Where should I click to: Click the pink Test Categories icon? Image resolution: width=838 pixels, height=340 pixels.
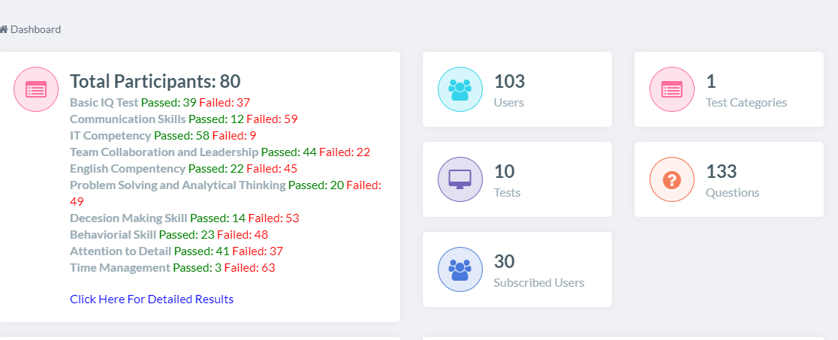click(x=671, y=89)
